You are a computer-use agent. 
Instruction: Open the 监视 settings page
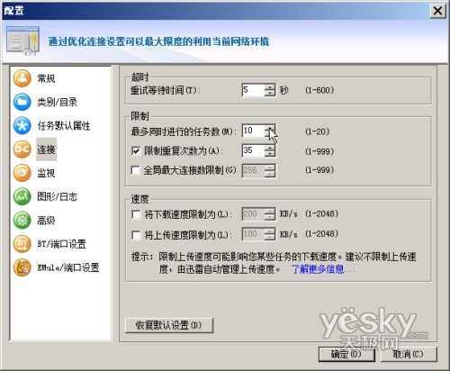coord(46,173)
